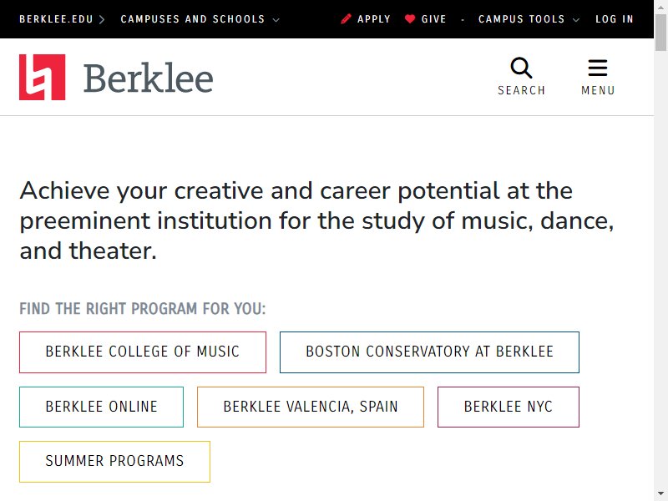668x501 pixels.
Task: Click the pencil icon beside Apply
Action: coord(346,18)
